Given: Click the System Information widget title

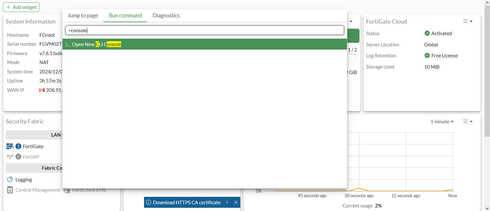Looking at the screenshot, I should pos(31,21).
